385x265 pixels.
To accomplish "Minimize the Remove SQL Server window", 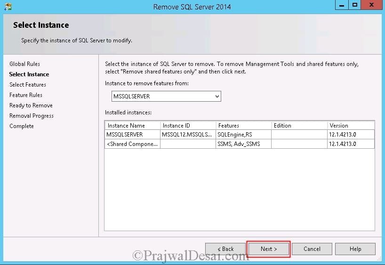I will [342, 5].
